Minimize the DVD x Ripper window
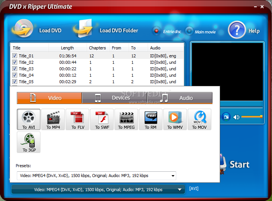 [x=255, y=7]
